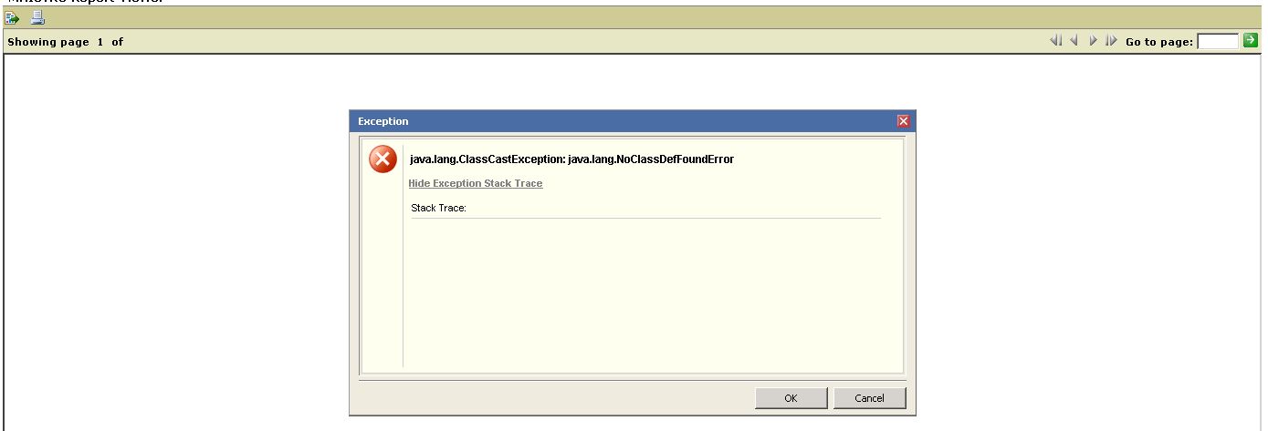Click the blank report area behind dialog

point(173,246)
